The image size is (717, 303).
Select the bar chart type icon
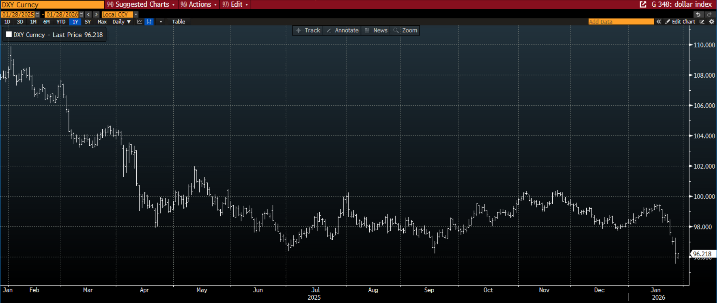pos(149,22)
